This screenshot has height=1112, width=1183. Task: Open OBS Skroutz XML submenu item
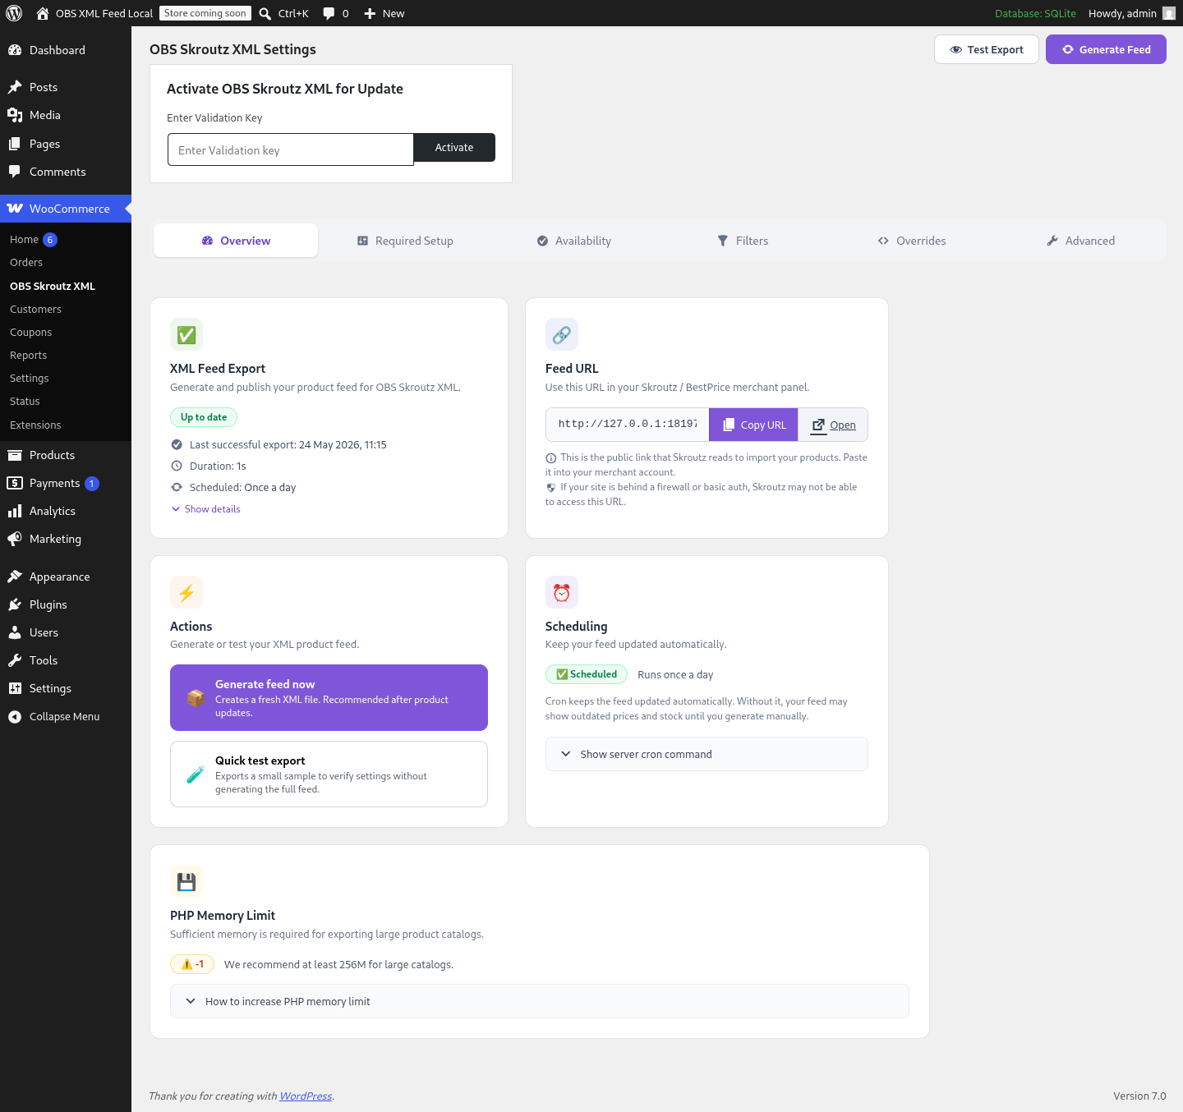(x=53, y=287)
